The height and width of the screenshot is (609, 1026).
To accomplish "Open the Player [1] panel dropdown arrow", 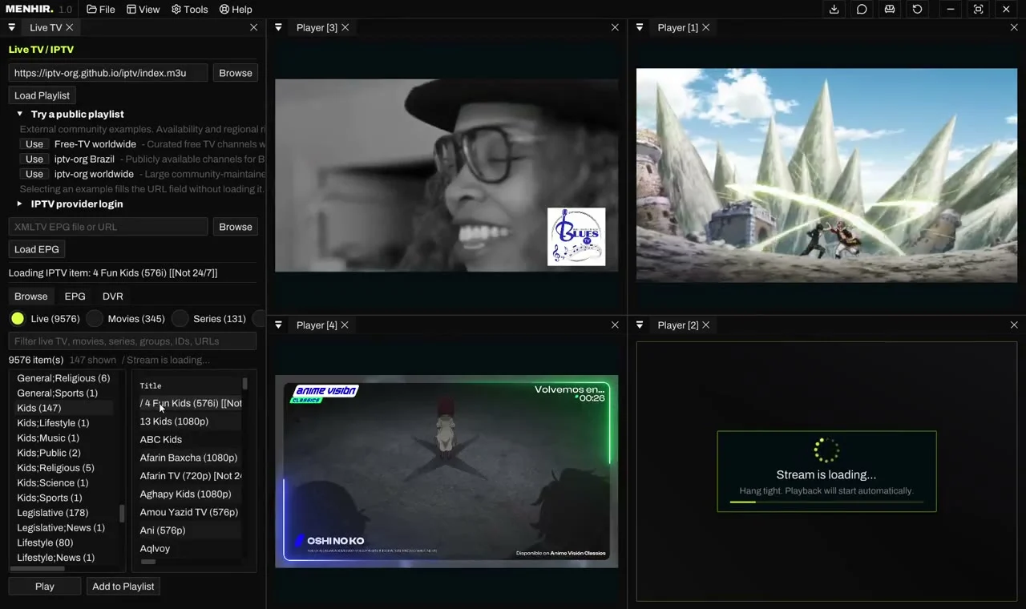I will click(640, 27).
